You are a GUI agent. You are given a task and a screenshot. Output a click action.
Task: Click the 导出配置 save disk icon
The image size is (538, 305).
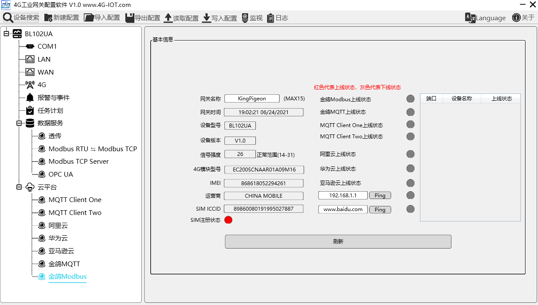(x=130, y=18)
